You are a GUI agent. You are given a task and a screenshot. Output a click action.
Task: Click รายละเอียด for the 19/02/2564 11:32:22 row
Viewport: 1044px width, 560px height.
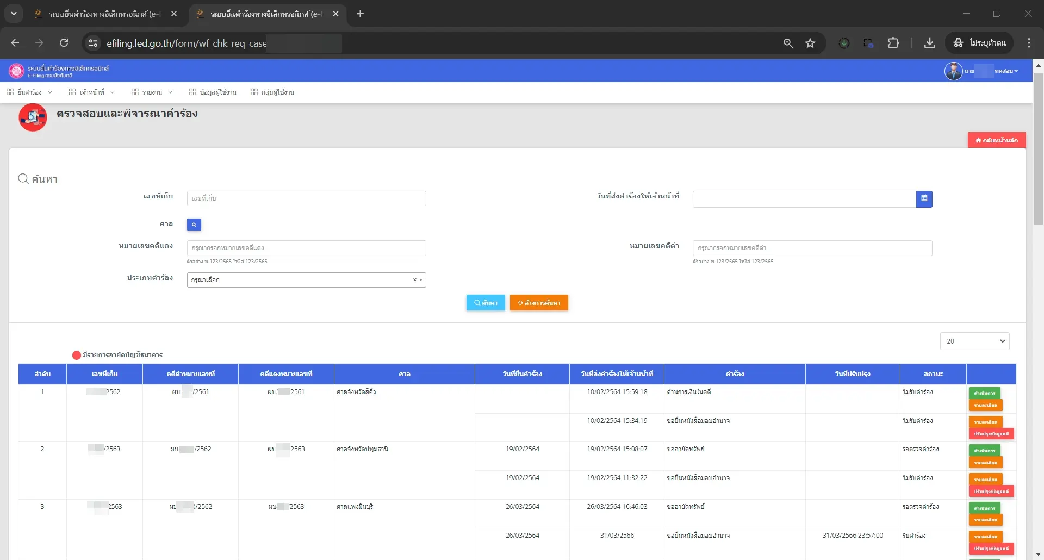pos(985,480)
